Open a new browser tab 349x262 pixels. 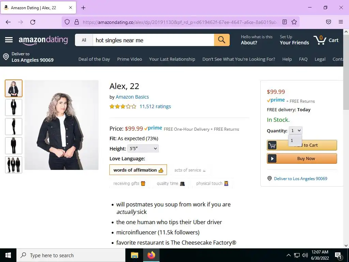(83, 8)
